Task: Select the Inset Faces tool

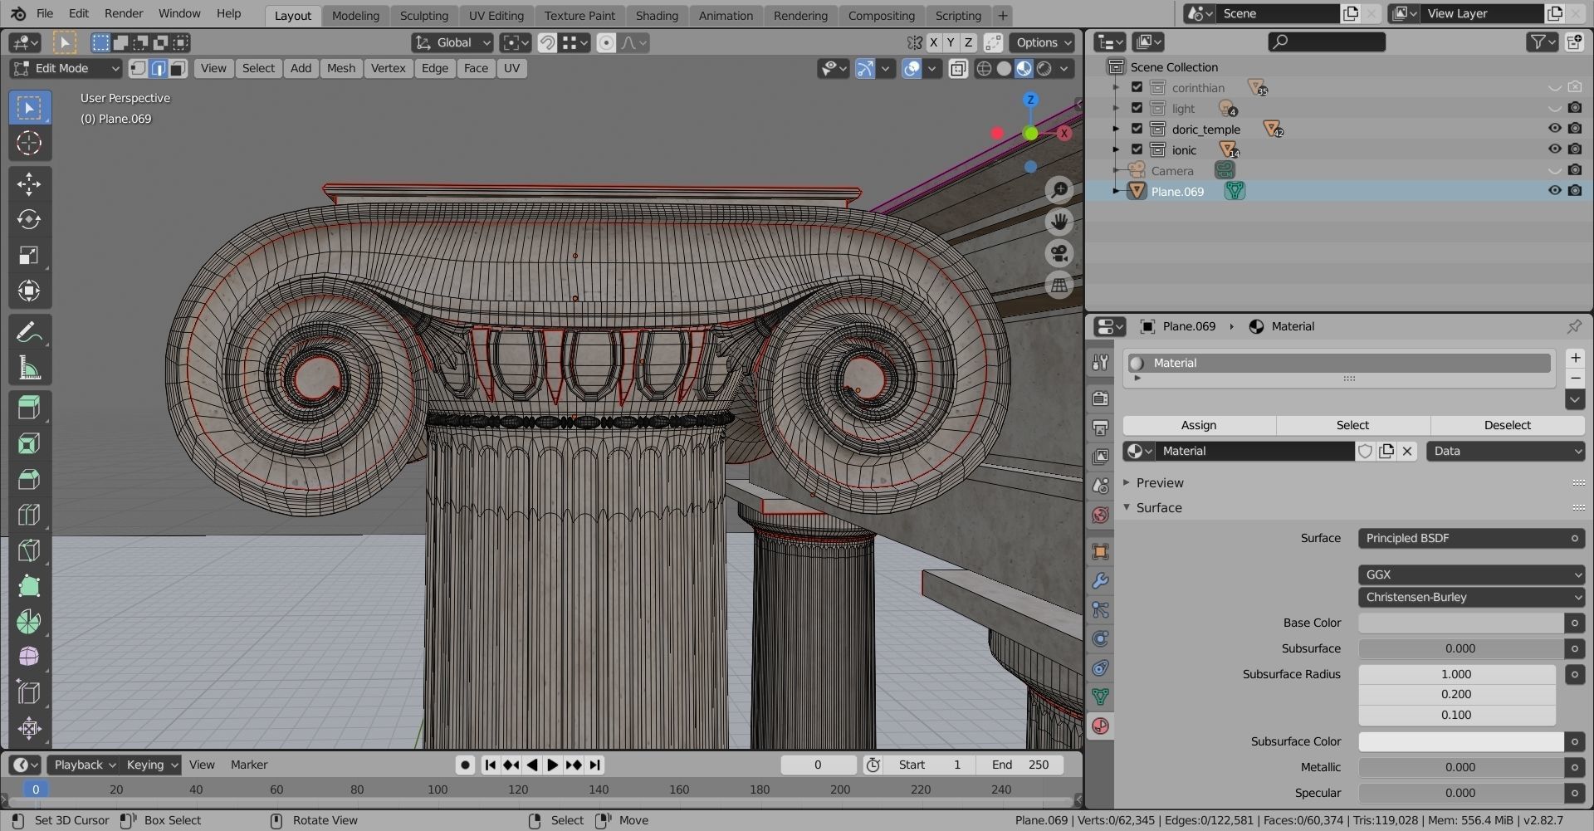Action: pos(29,443)
